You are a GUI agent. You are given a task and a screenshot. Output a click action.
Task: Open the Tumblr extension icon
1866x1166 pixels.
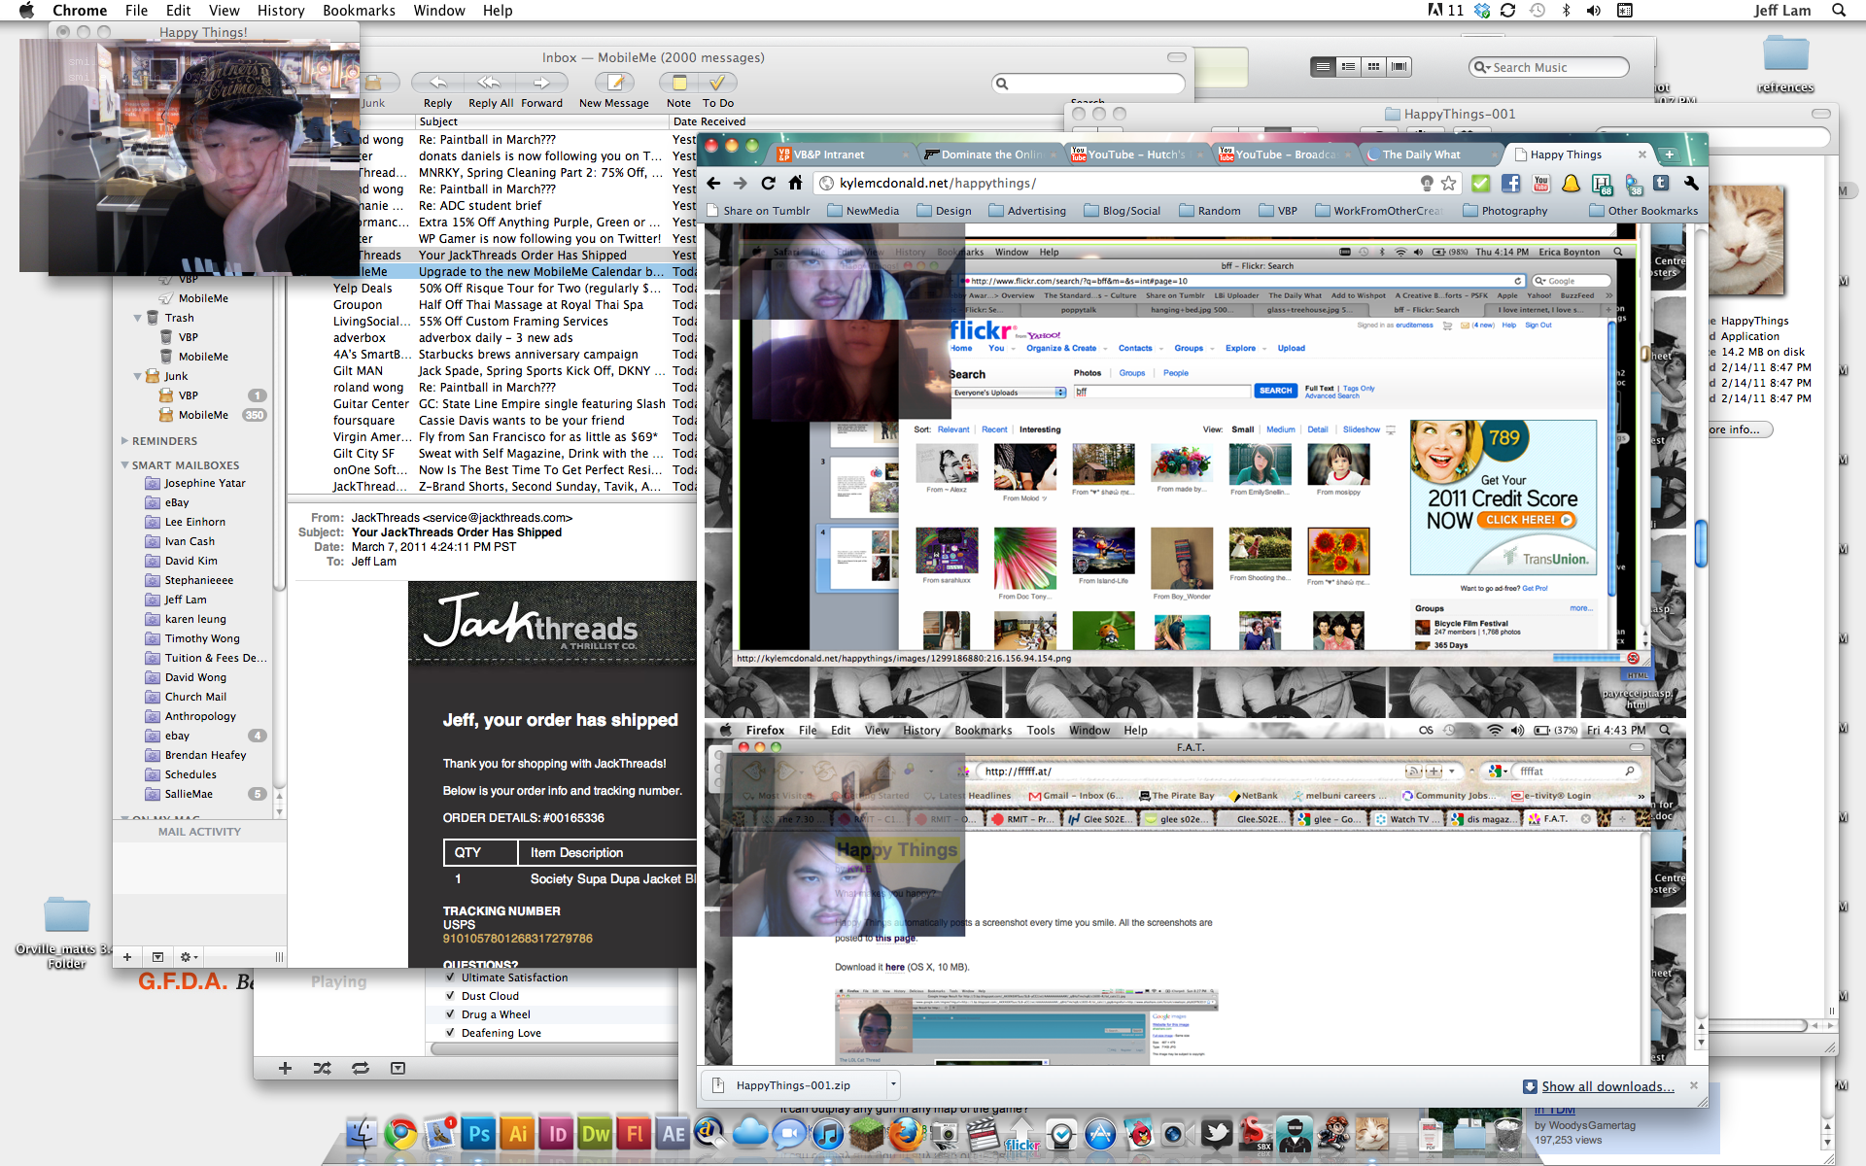click(1661, 183)
